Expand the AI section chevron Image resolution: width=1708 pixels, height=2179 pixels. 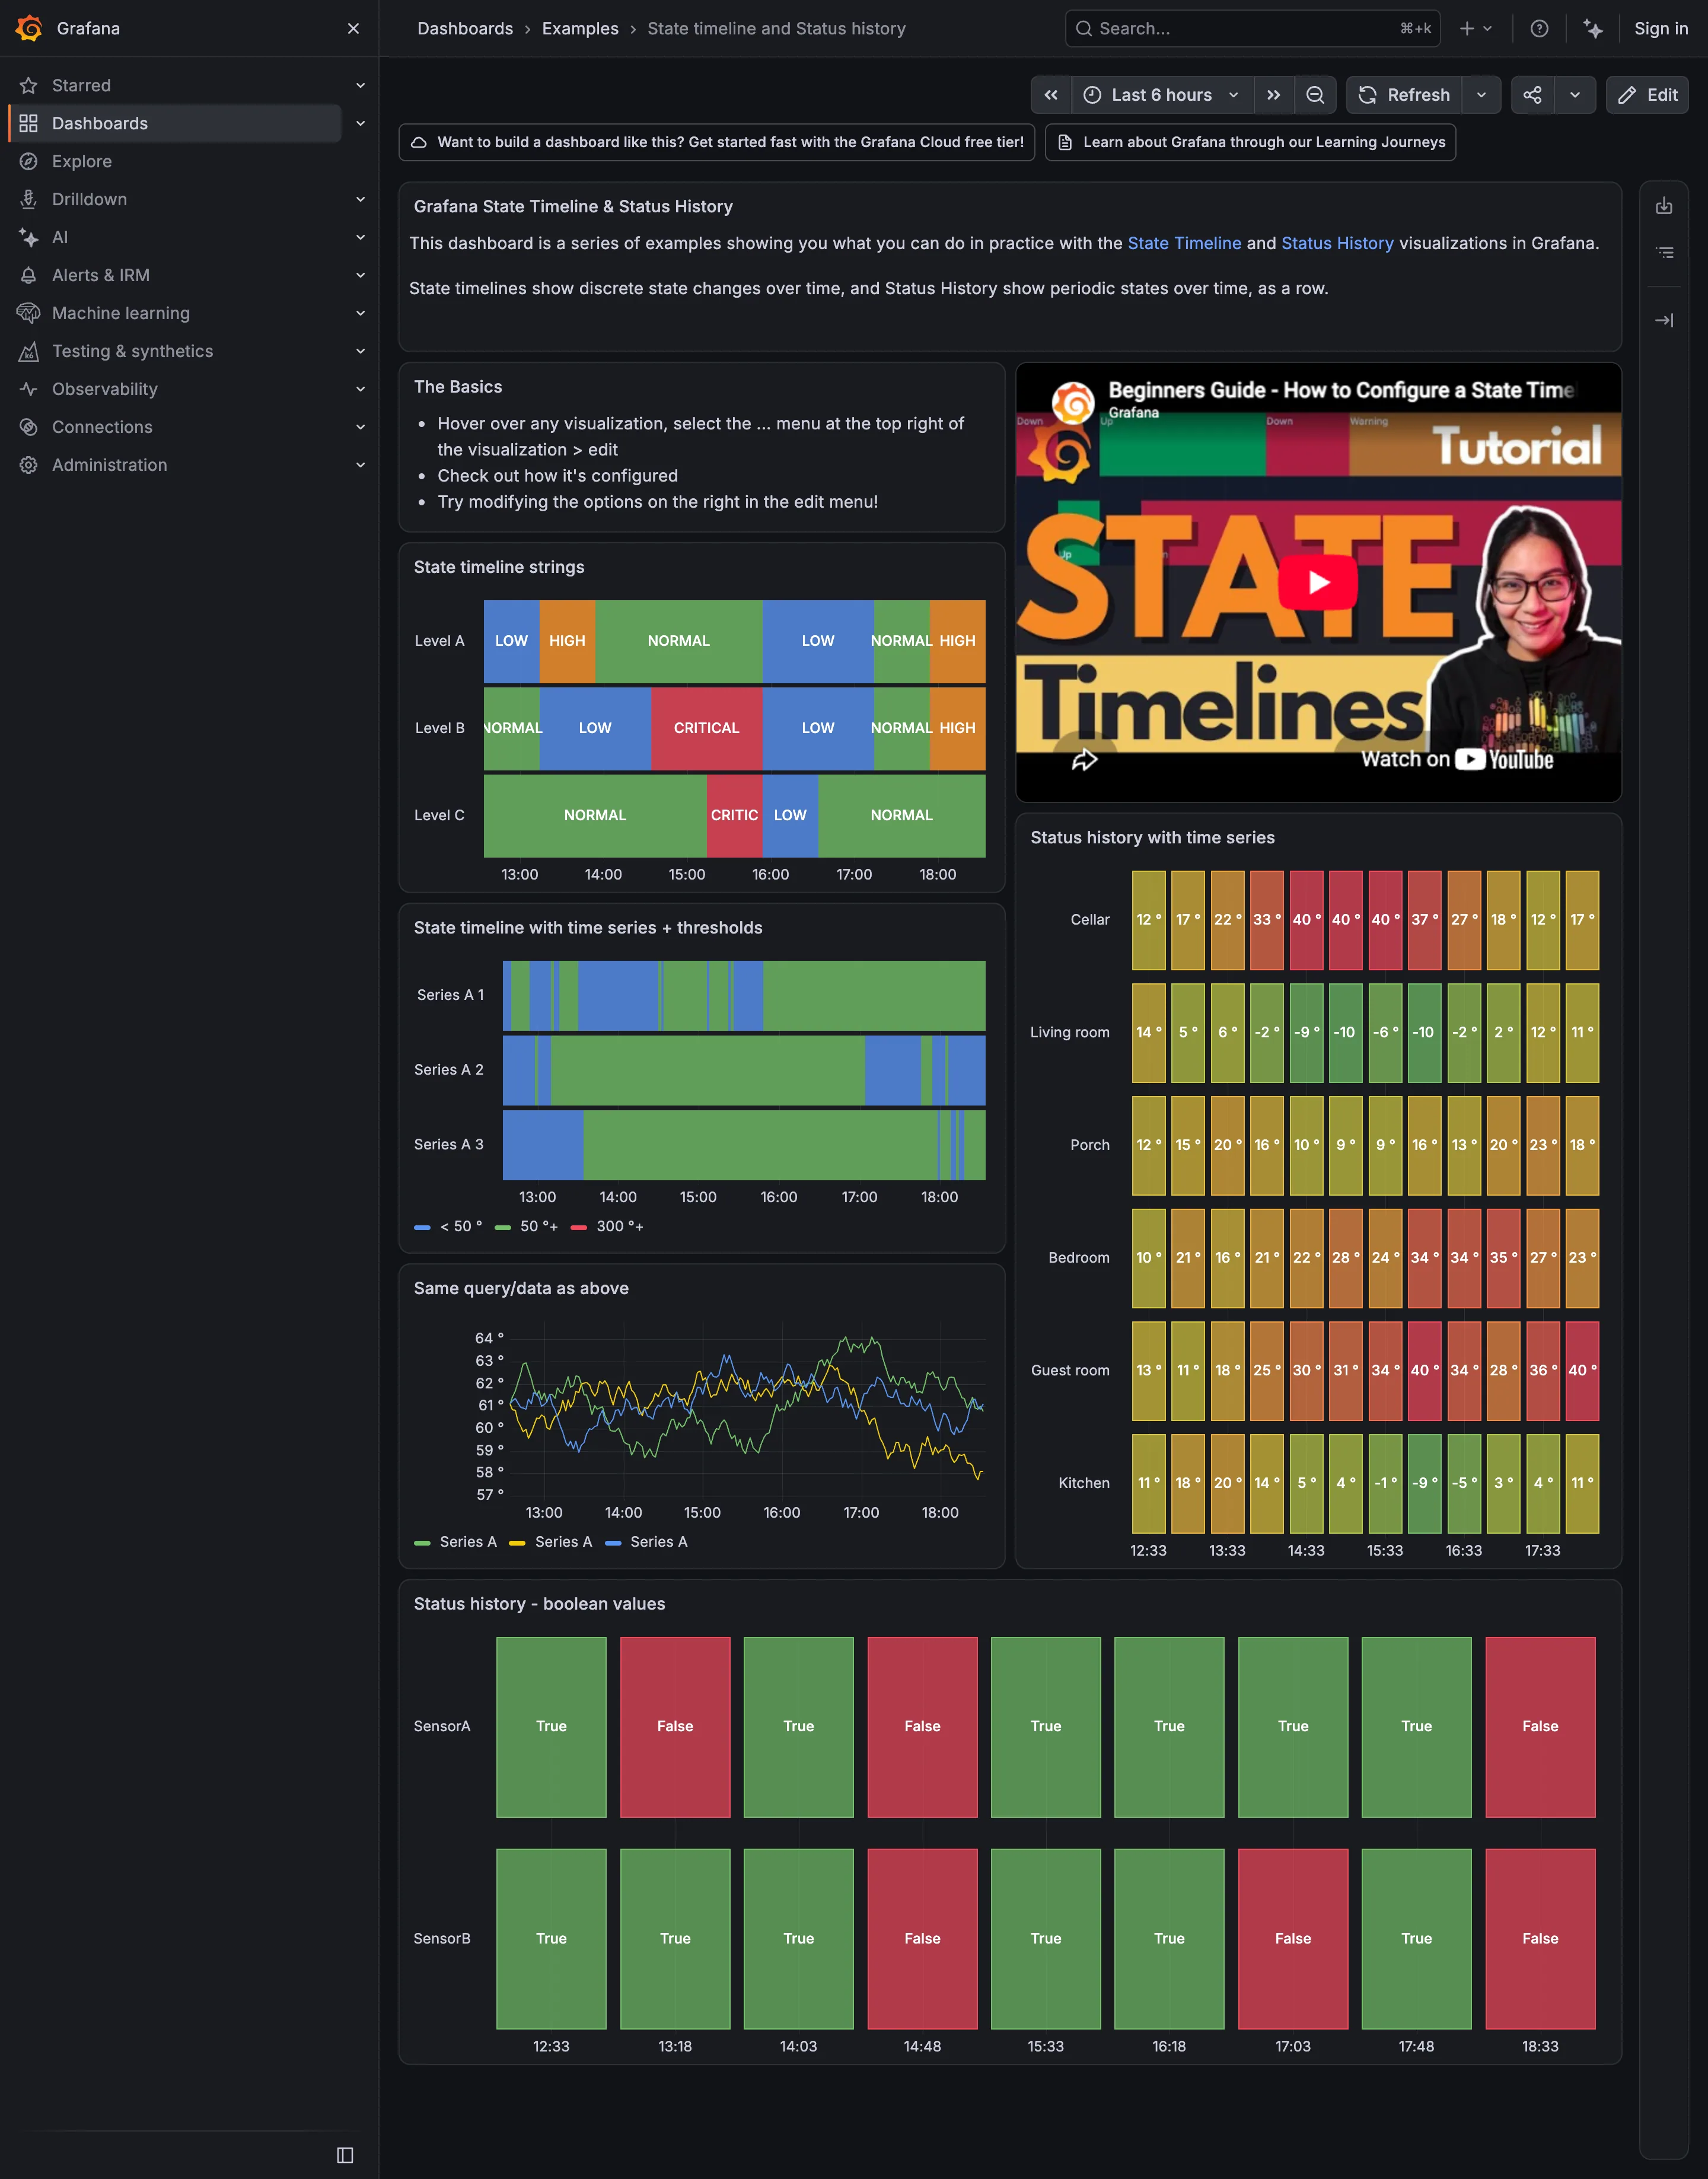point(360,238)
